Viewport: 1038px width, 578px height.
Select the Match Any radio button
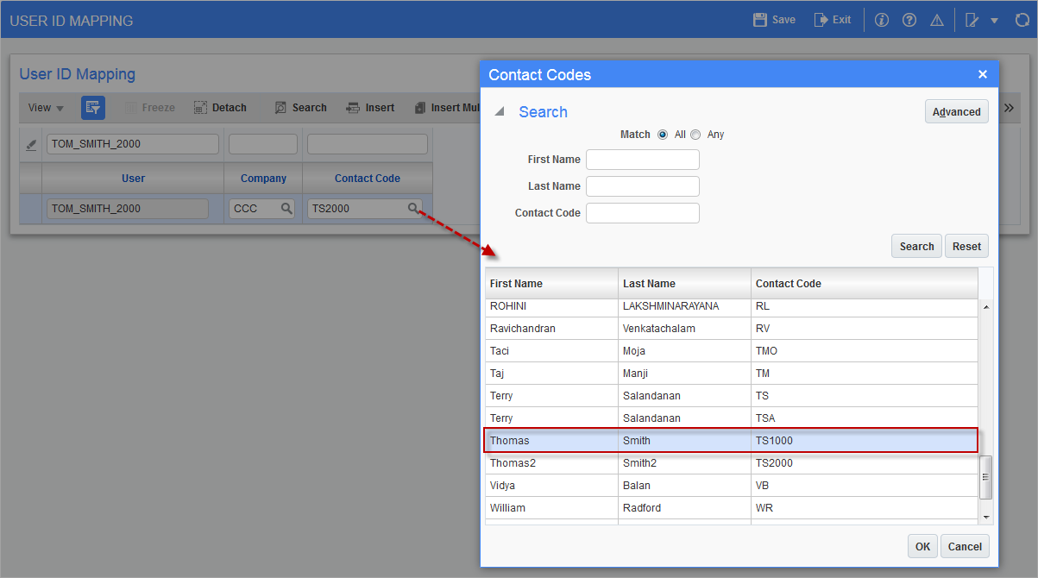[695, 135]
